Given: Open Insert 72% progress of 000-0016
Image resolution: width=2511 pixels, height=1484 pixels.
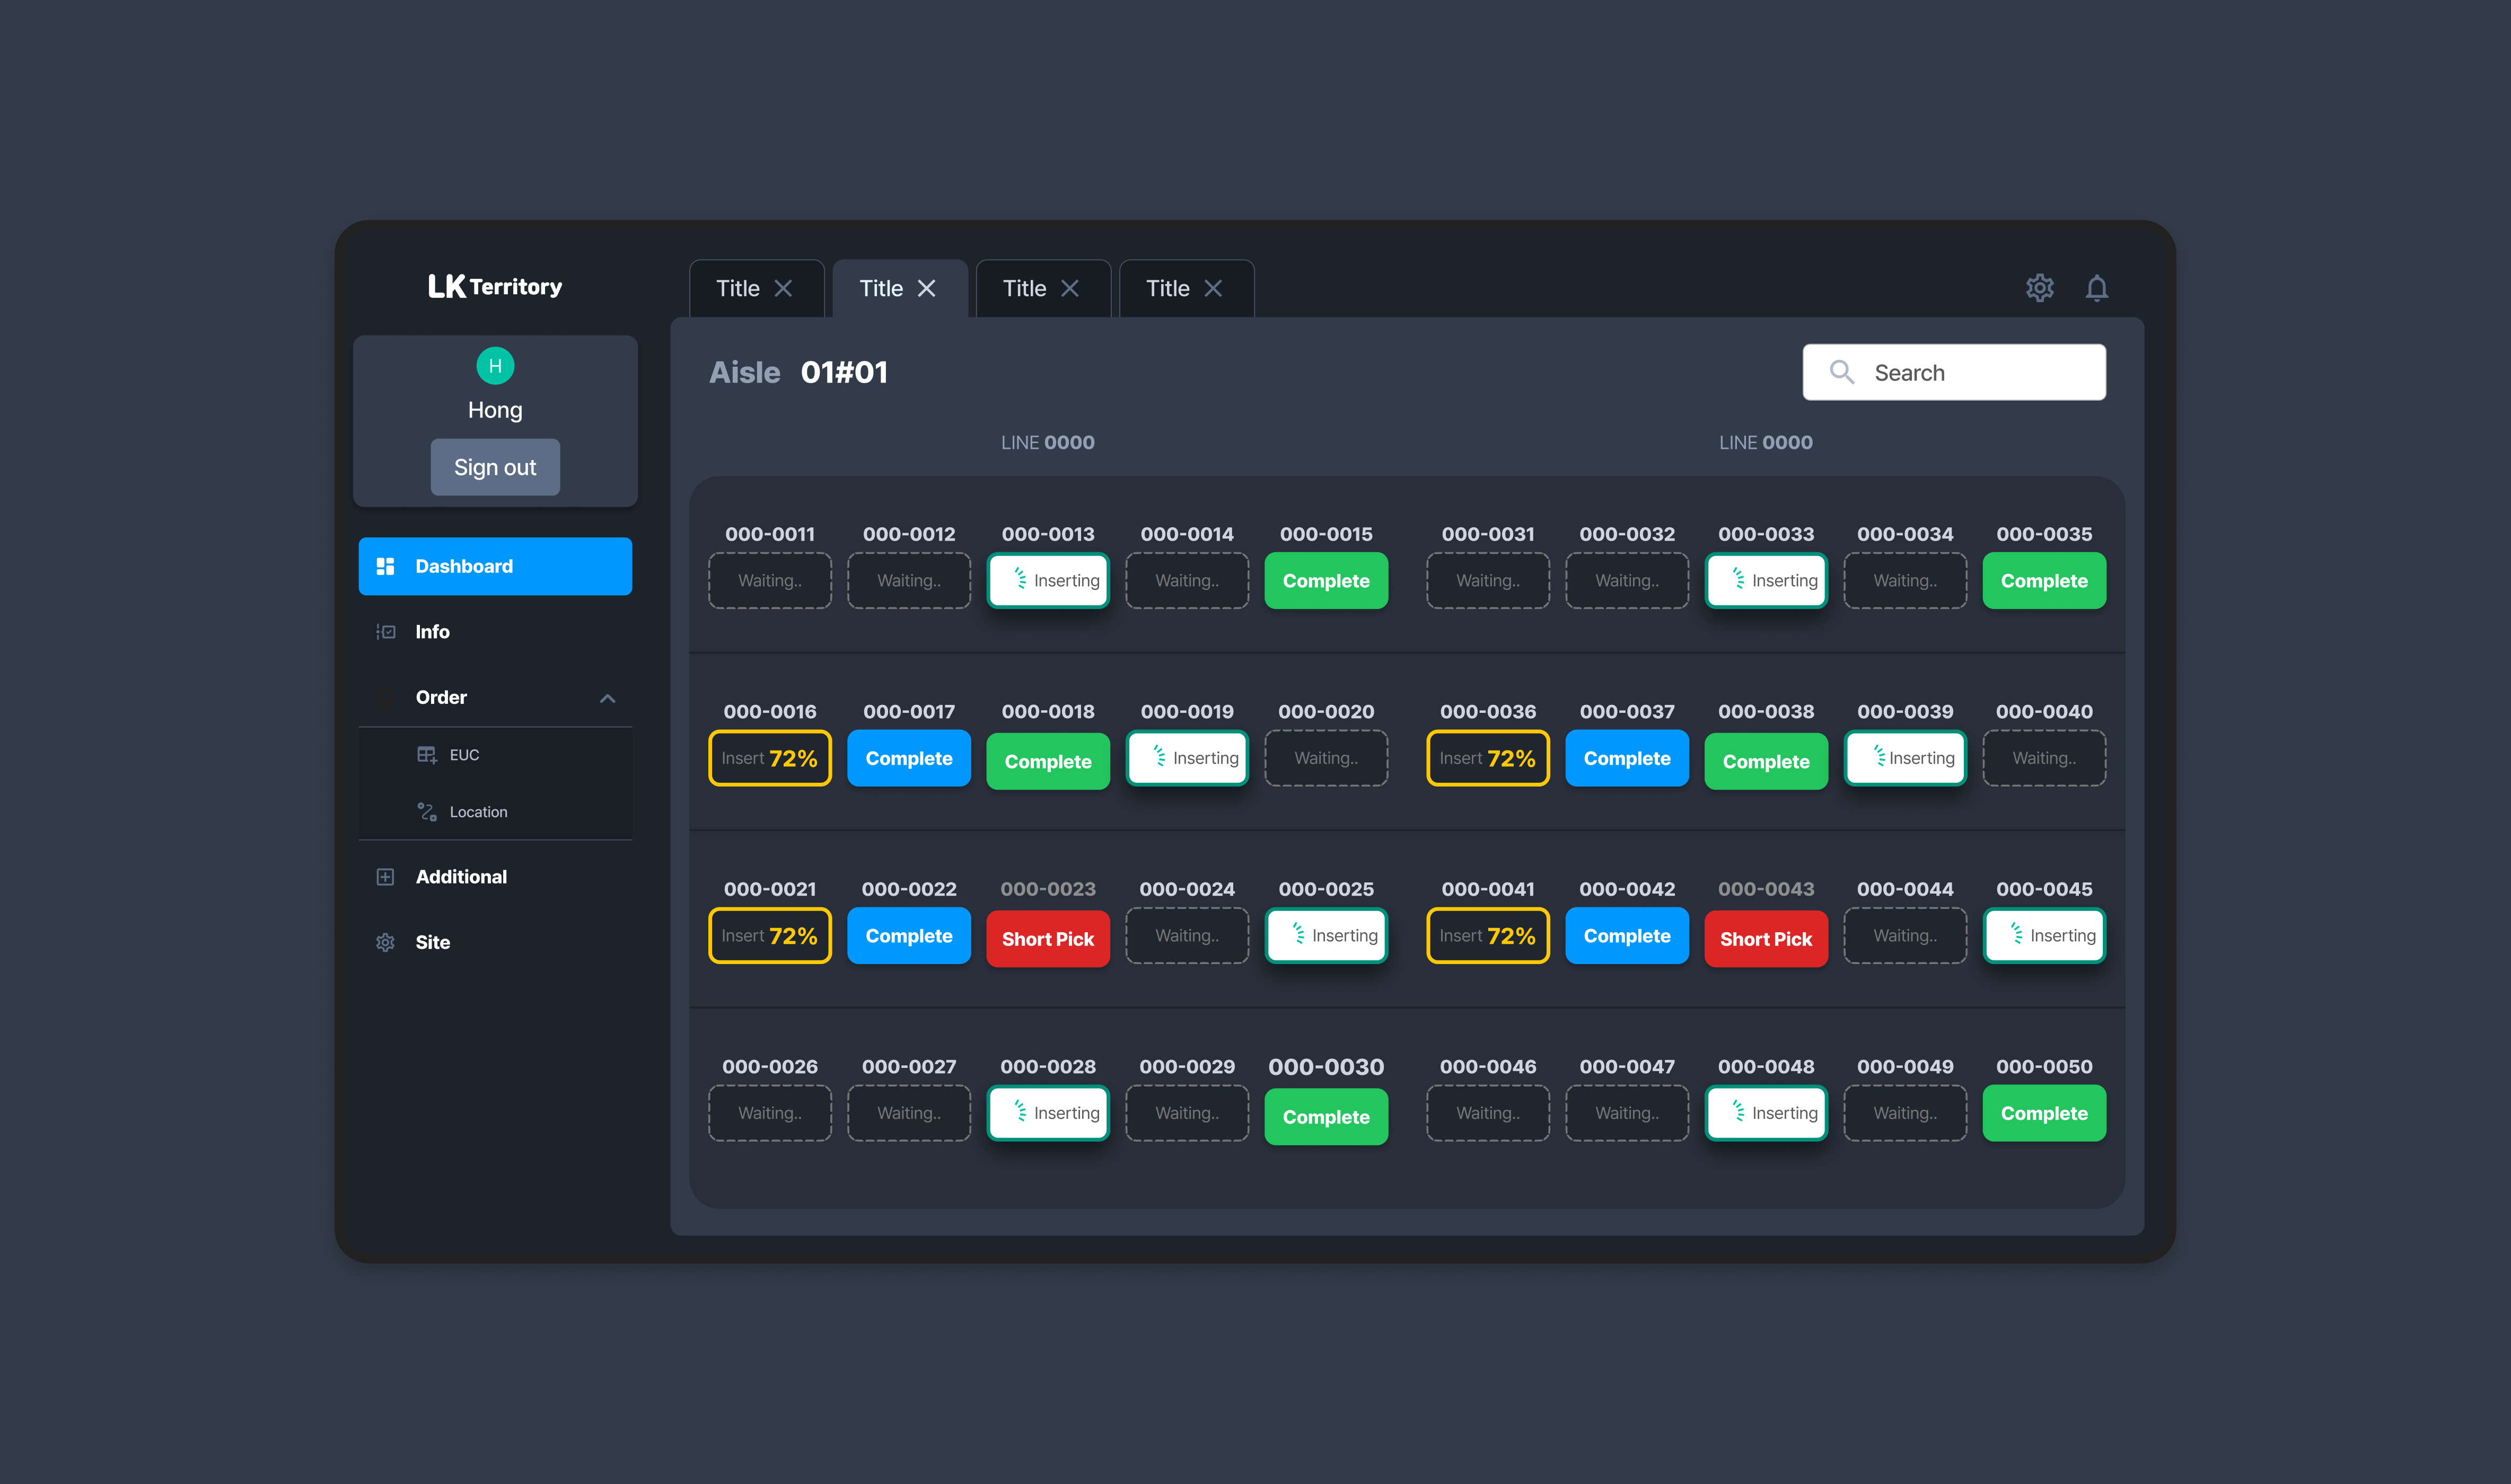Looking at the screenshot, I should click(769, 758).
